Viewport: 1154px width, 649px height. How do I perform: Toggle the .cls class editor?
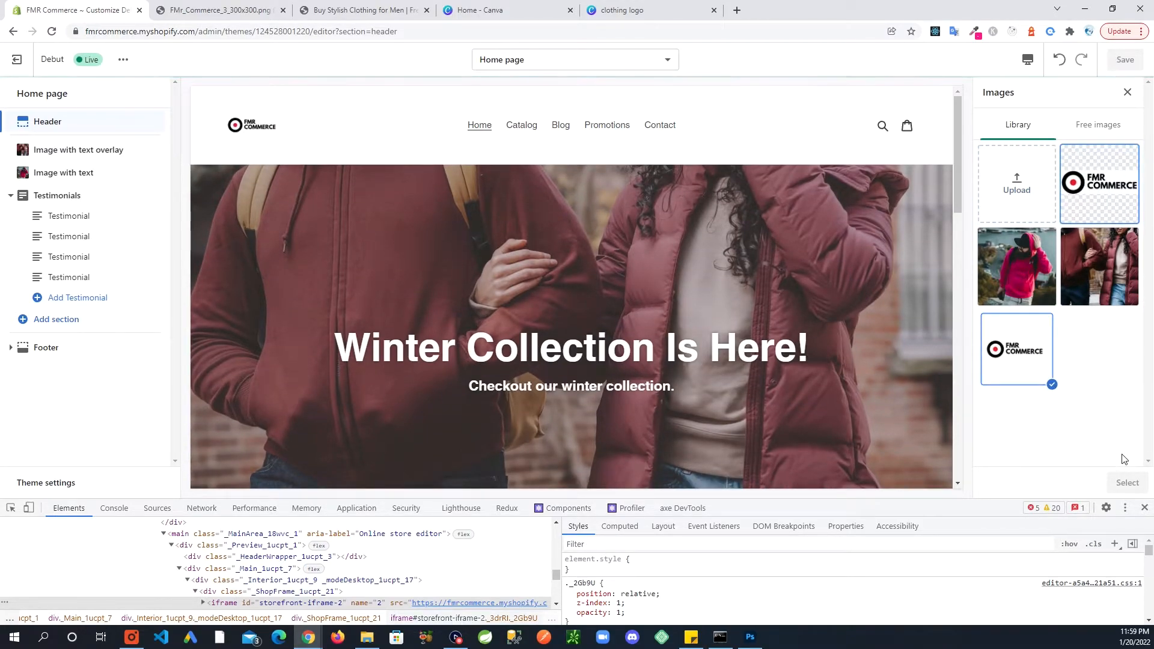1094,544
